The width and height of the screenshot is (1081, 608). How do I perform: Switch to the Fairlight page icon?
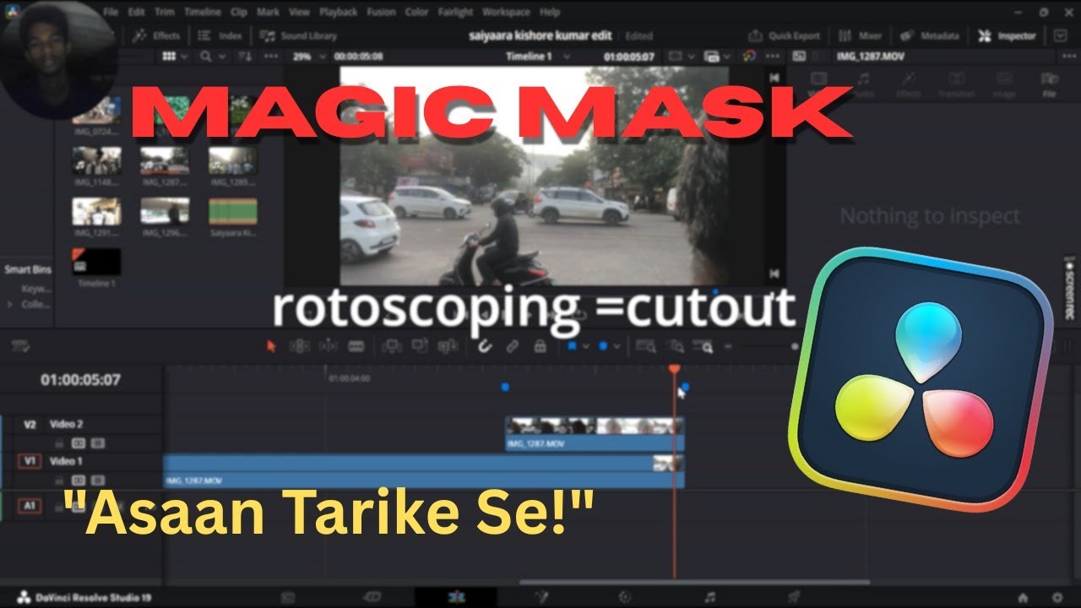point(710,597)
